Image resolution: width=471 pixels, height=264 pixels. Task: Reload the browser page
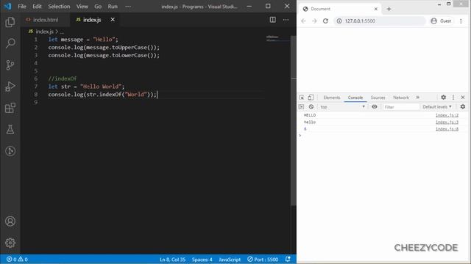325,21
